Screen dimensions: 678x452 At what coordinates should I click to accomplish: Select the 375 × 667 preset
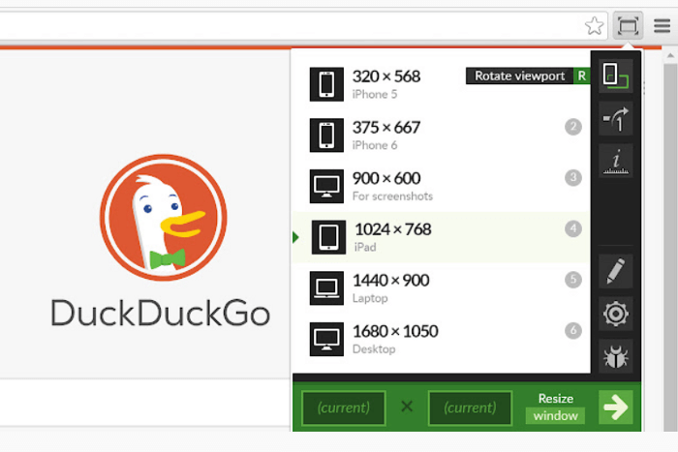pyautogui.click(x=442, y=136)
